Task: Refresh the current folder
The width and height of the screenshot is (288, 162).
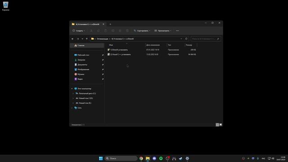Action: pos(186,39)
